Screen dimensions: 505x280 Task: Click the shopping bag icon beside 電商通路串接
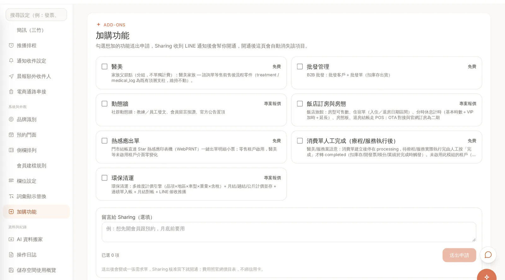click(x=11, y=92)
